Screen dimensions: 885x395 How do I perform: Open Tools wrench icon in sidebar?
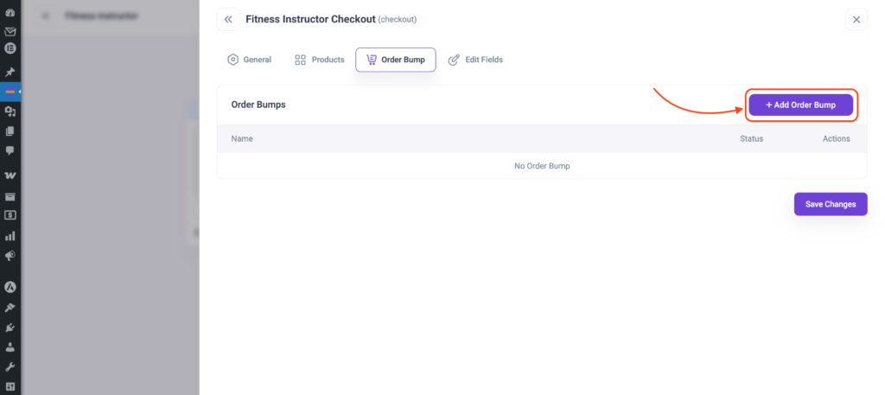[x=10, y=367]
